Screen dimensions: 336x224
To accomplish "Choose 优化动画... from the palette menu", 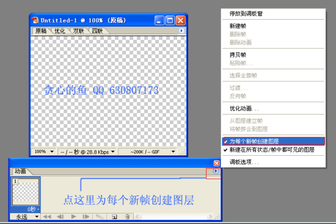I will 244,108.
